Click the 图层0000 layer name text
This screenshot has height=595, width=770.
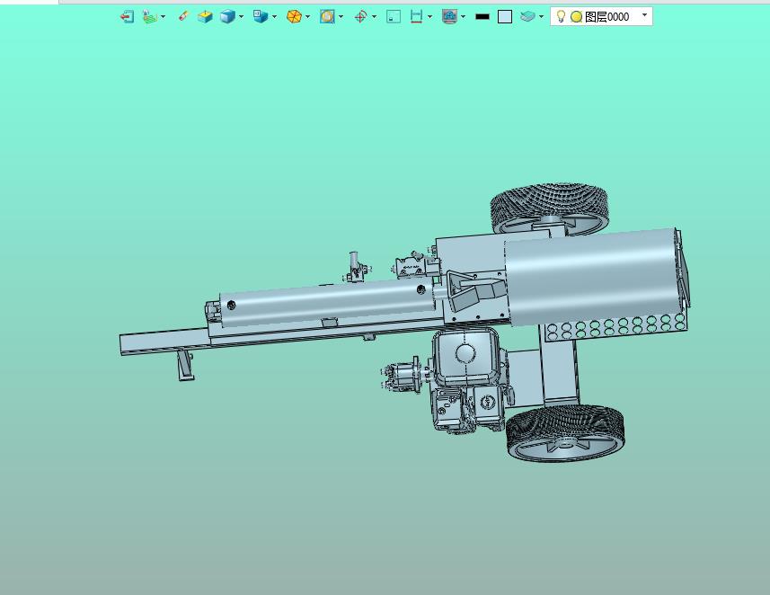(607, 17)
